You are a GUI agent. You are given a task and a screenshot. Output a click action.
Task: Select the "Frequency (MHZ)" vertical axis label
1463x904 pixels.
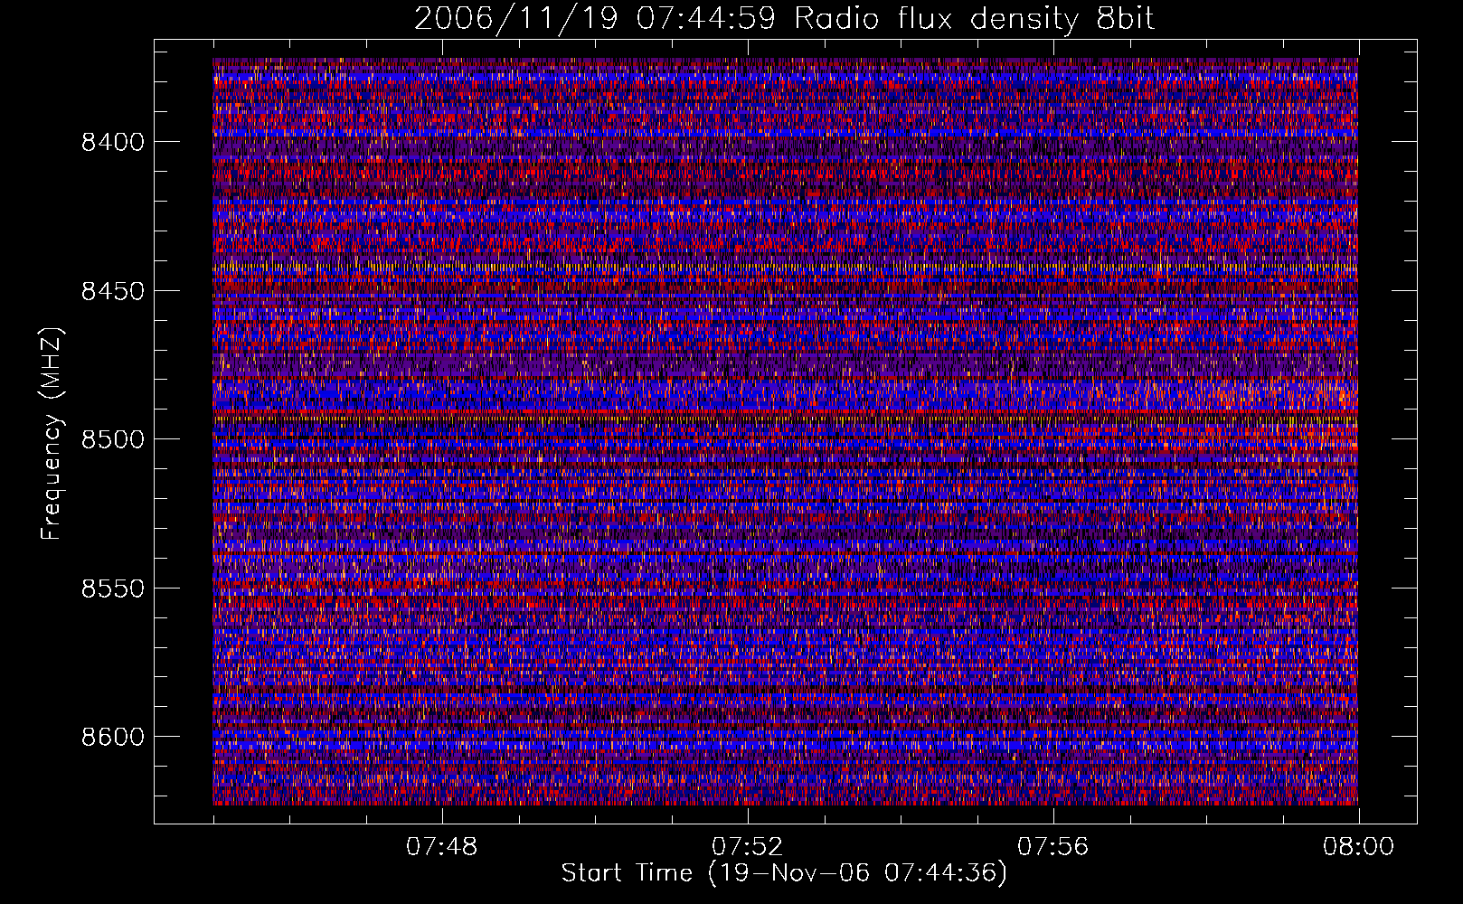click(52, 434)
